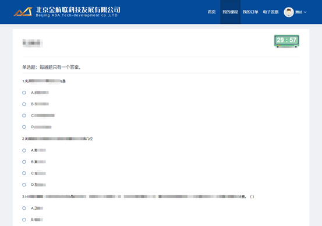Pick option C for question 2

coord(24,173)
